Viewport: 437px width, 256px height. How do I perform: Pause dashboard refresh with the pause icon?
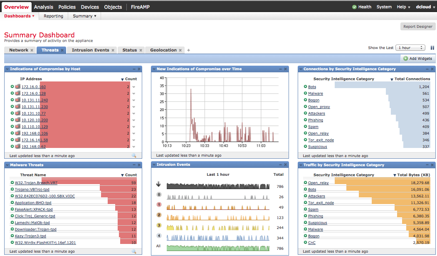(x=432, y=48)
